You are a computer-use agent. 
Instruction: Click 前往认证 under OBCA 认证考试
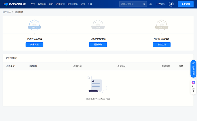34,45
